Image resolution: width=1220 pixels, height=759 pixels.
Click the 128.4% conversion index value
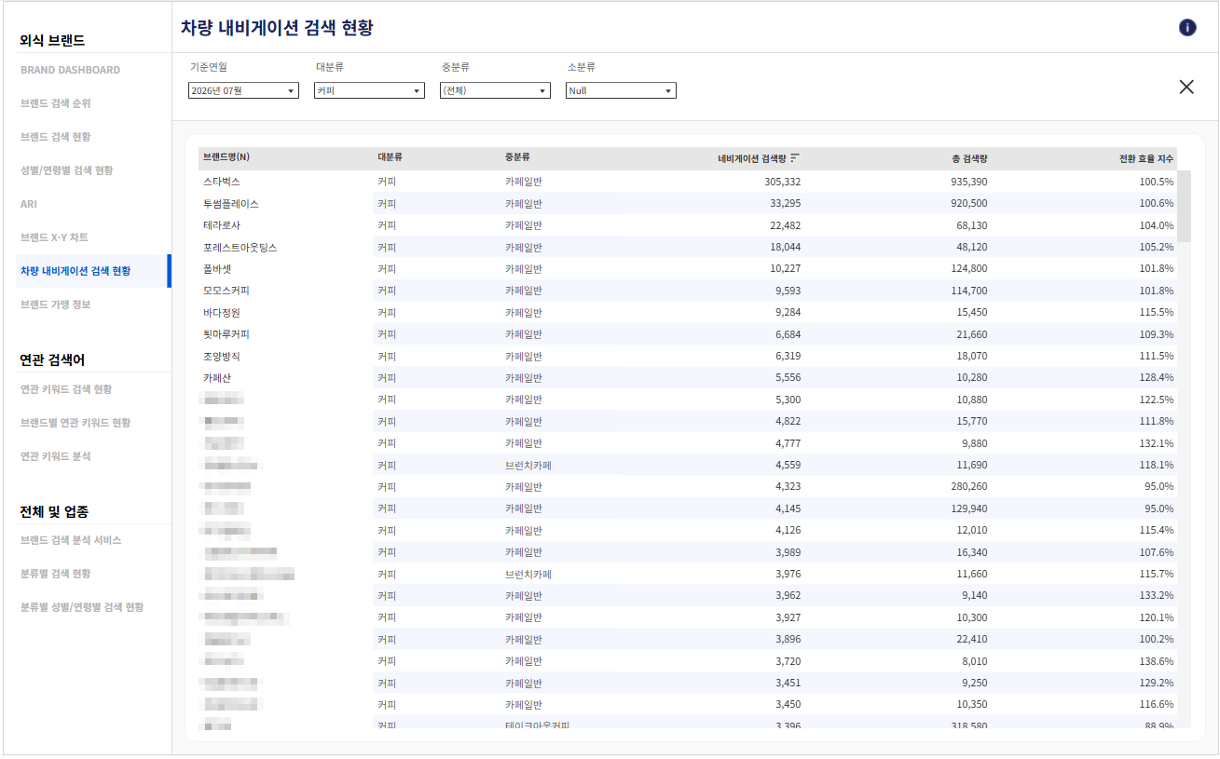coord(1157,378)
